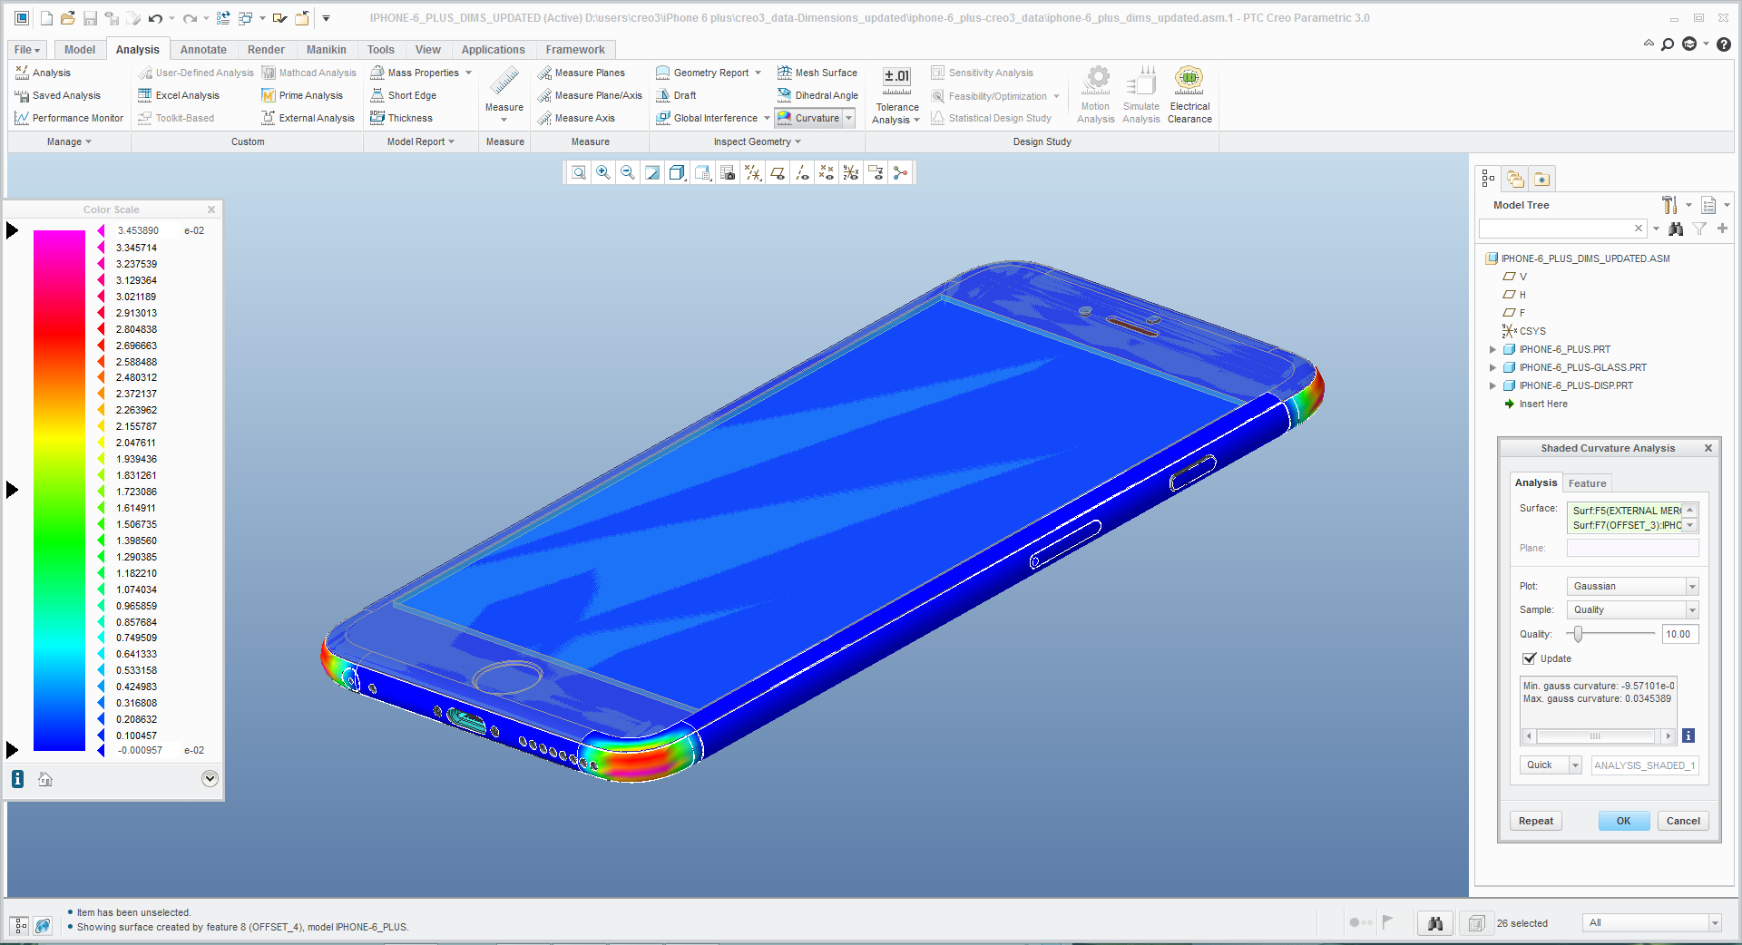Expand IPHONE-6_PLUS-DISP.PRT tree node
The image size is (1742, 945).
click(x=1492, y=385)
